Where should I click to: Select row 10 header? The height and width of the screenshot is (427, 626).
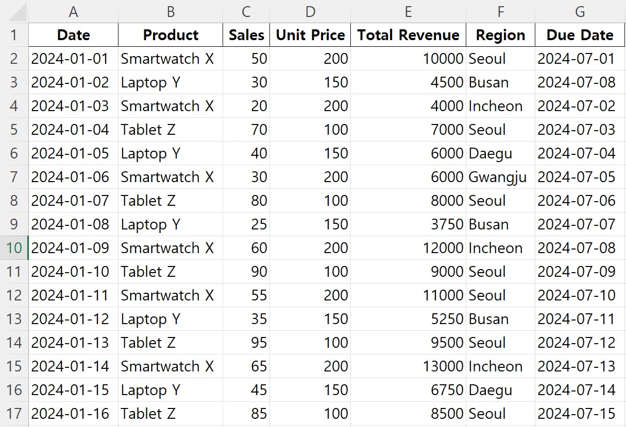pyautogui.click(x=14, y=248)
